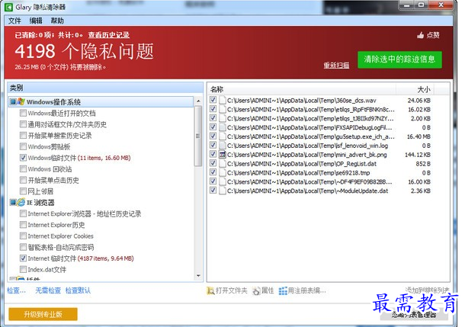Click 无需检查 link
The width and height of the screenshot is (465, 327).
48,290
